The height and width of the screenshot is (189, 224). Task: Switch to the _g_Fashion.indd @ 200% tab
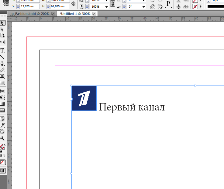[30, 14]
